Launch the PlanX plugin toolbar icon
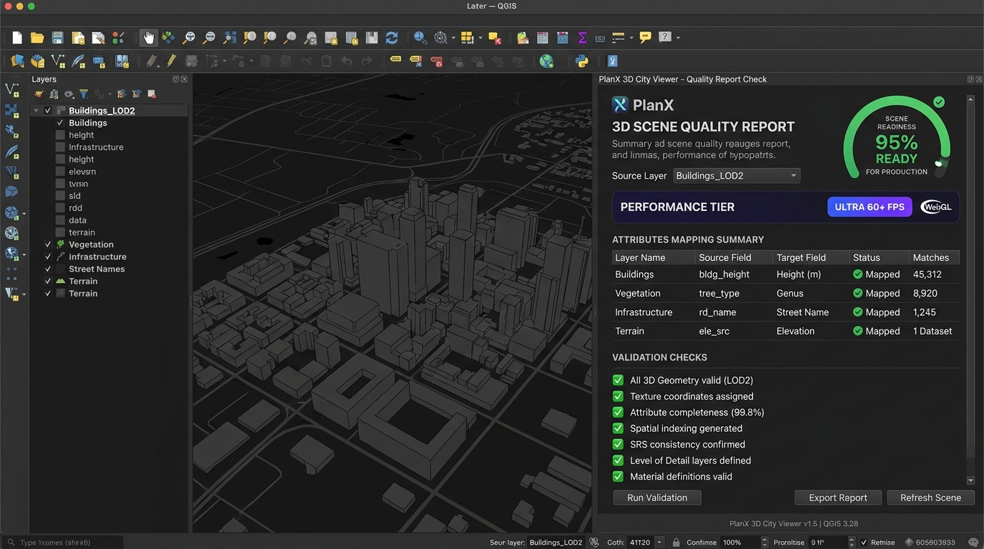 pos(612,61)
